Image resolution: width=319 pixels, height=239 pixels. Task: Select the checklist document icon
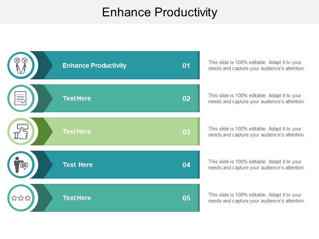coord(21,99)
